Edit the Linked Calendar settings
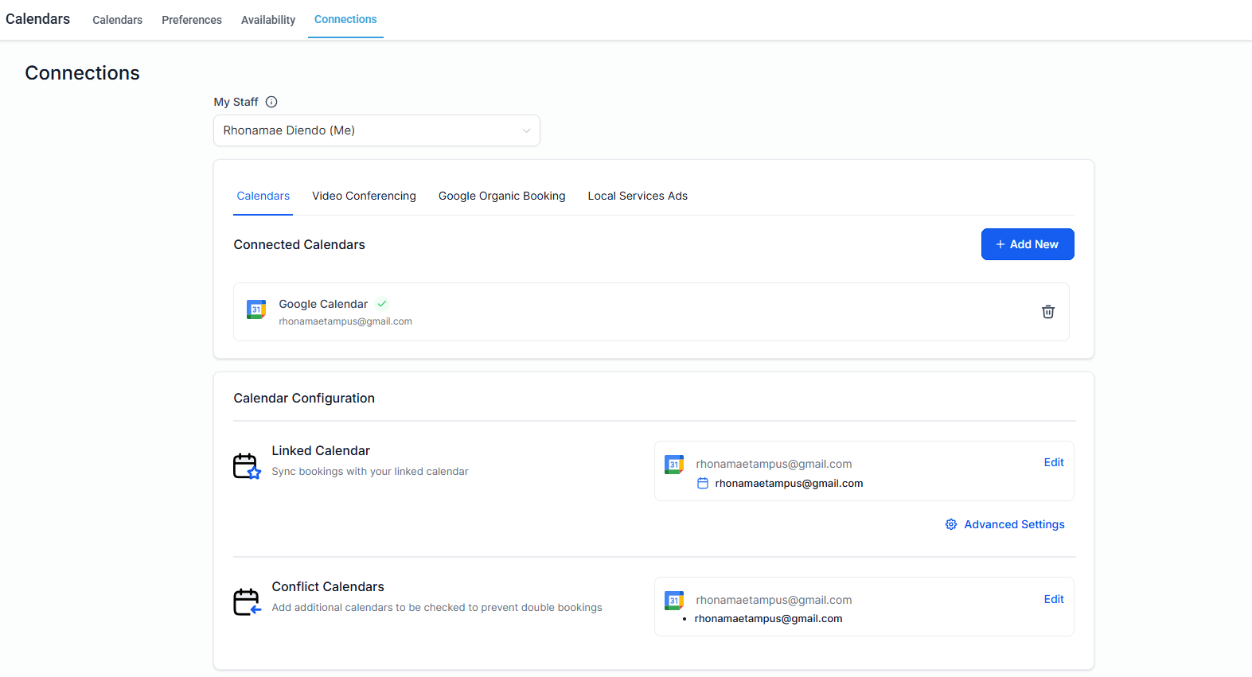 (1054, 462)
